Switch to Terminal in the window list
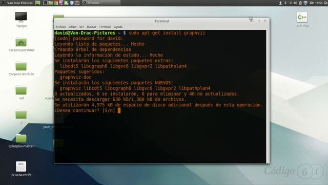Viewport: 328px width, 185px height. [x=101, y=3]
